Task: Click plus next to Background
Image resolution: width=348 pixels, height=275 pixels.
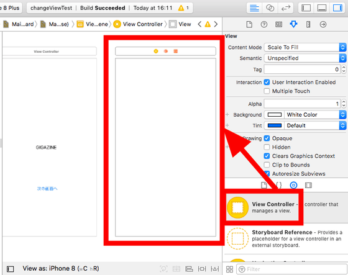Action: [x=227, y=114]
